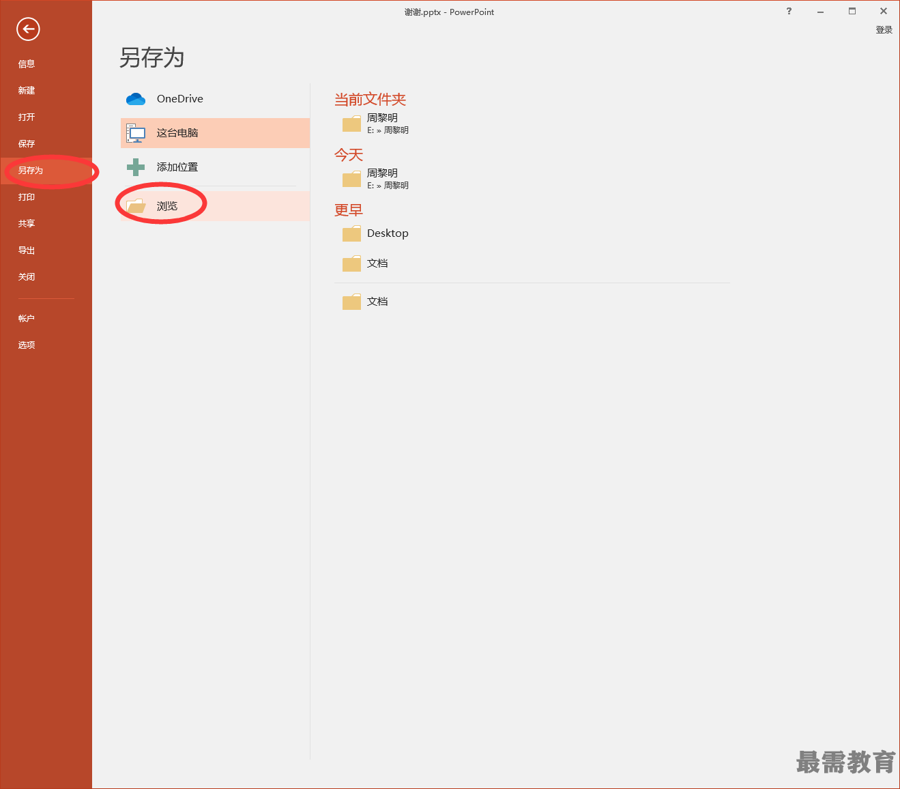The width and height of the screenshot is (900, 789).
Task: Open 文档 label below the divider
Action: pyautogui.click(x=377, y=302)
